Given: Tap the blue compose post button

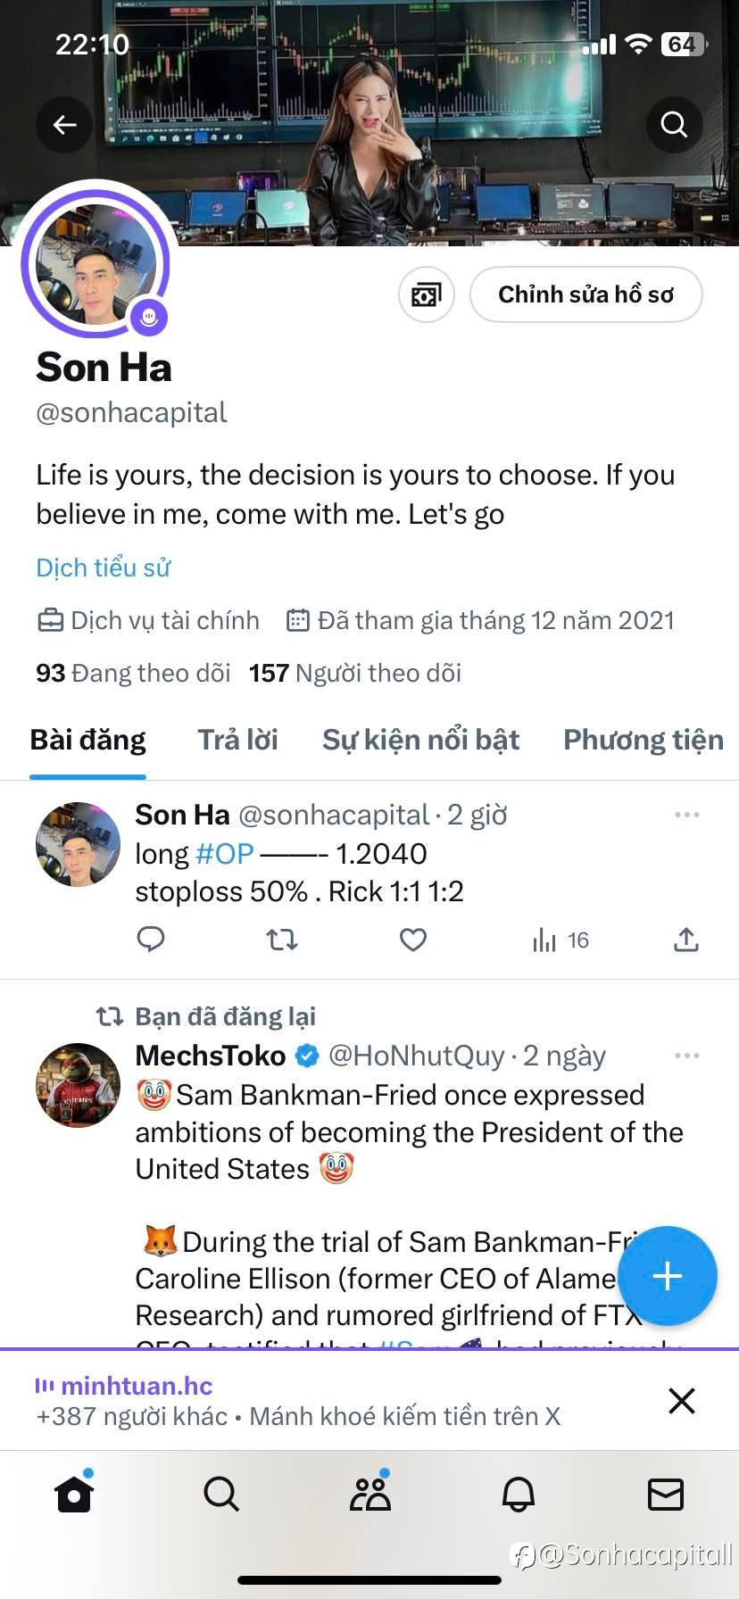Looking at the screenshot, I should click(667, 1276).
